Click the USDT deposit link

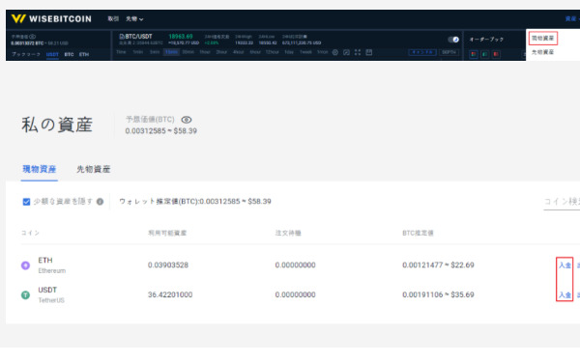(565, 294)
